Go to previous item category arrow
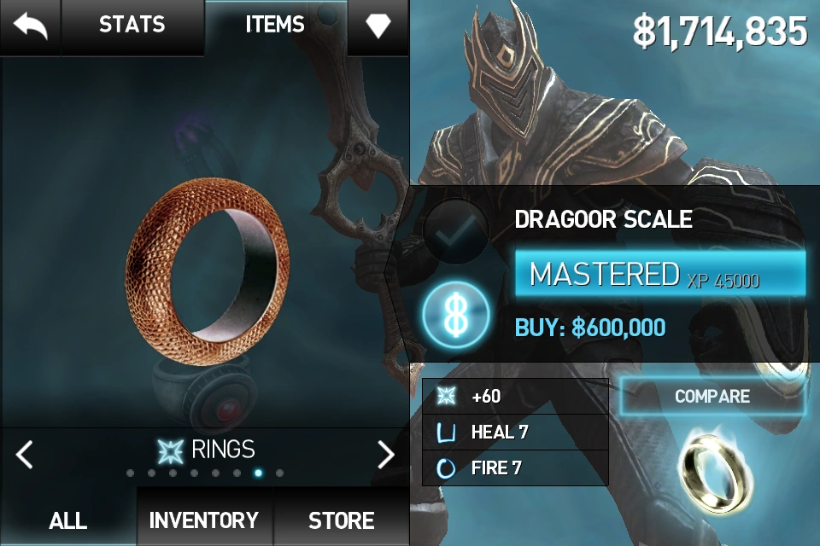The width and height of the screenshot is (820, 546). point(24,454)
